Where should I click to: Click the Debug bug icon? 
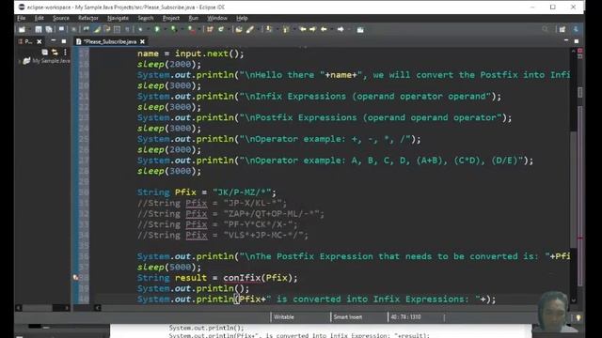tap(140, 29)
